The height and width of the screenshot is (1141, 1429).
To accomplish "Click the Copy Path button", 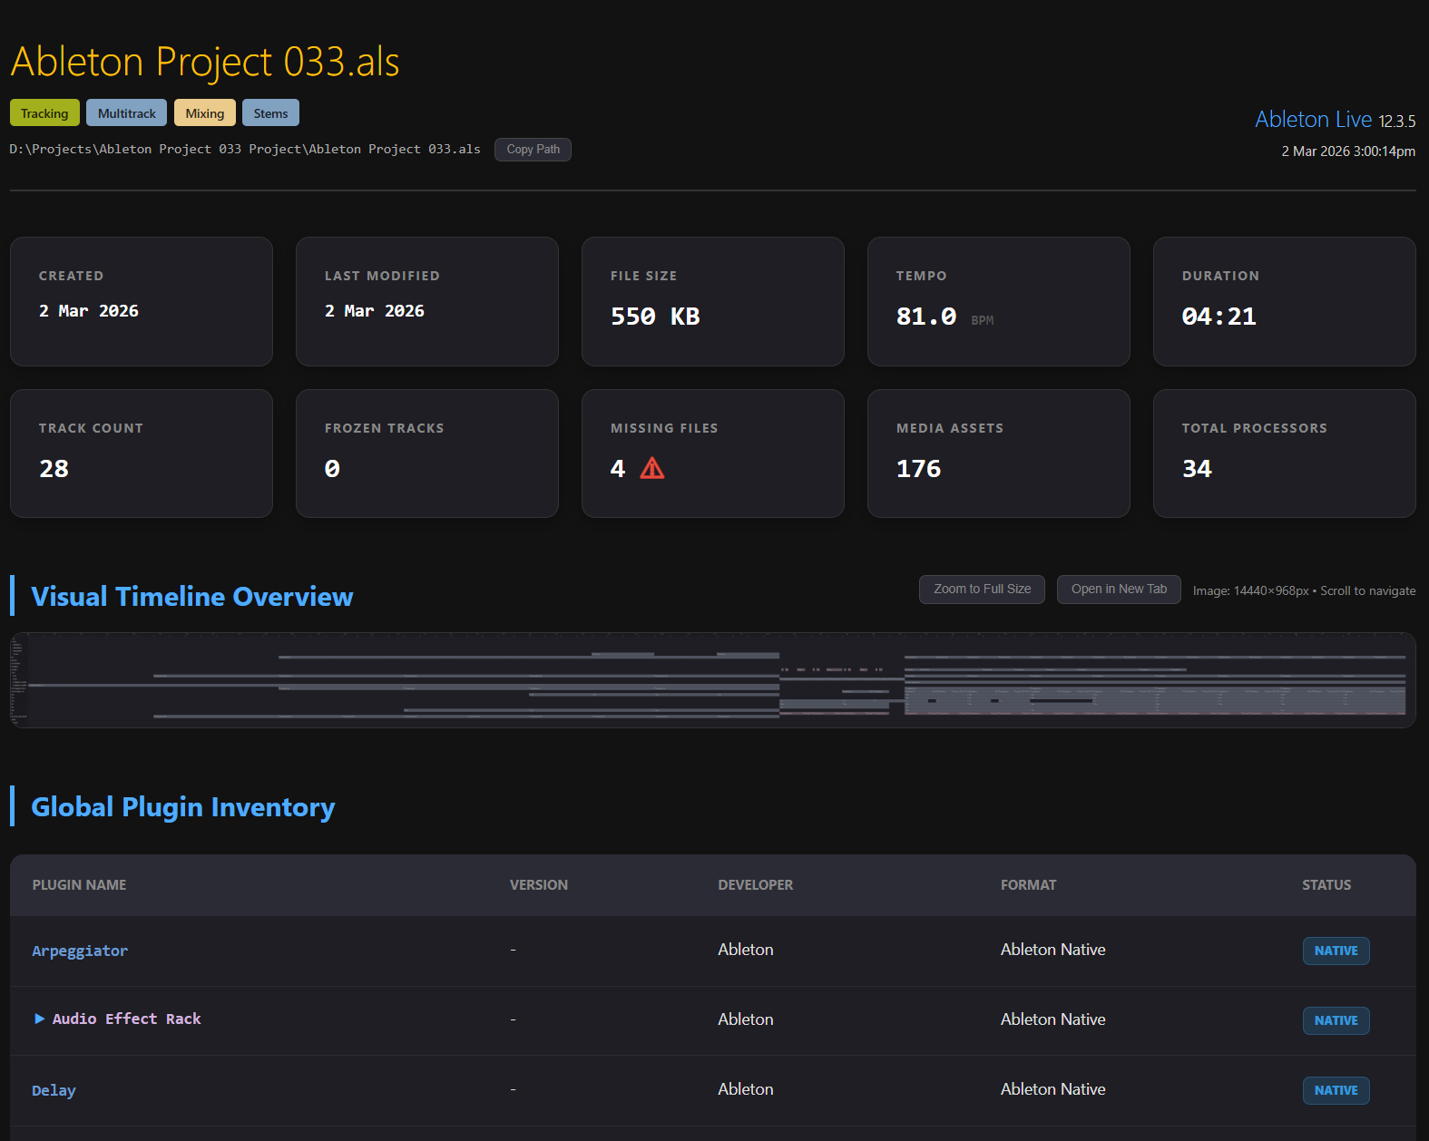I will click(533, 150).
